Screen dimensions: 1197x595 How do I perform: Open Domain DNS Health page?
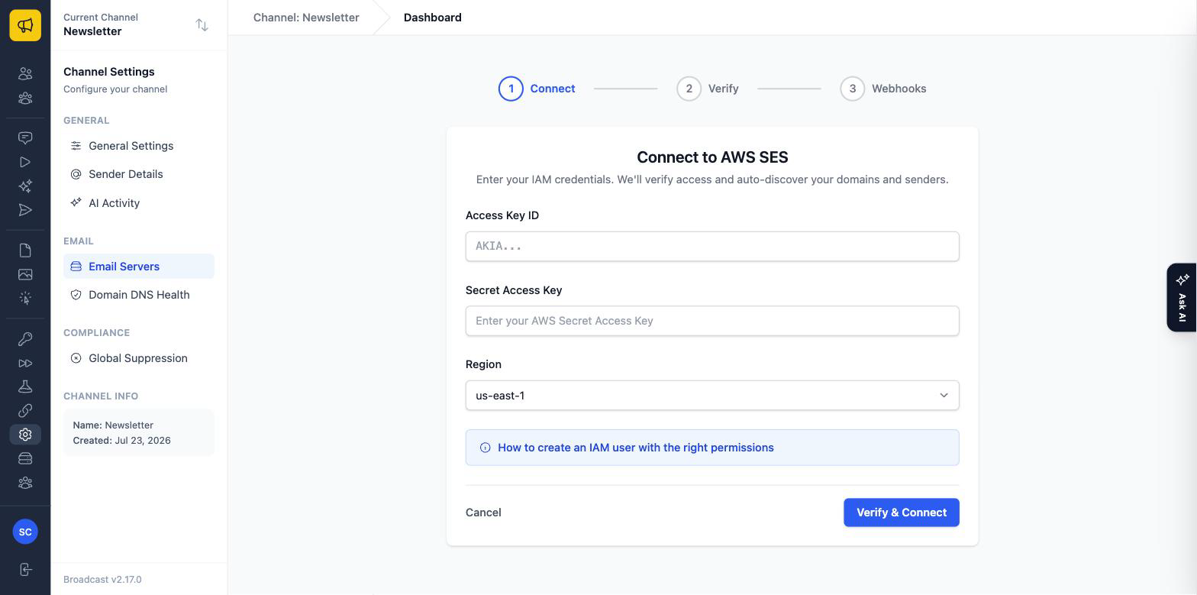[x=139, y=295]
